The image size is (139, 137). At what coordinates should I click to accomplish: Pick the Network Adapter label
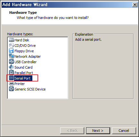pos(28,56)
